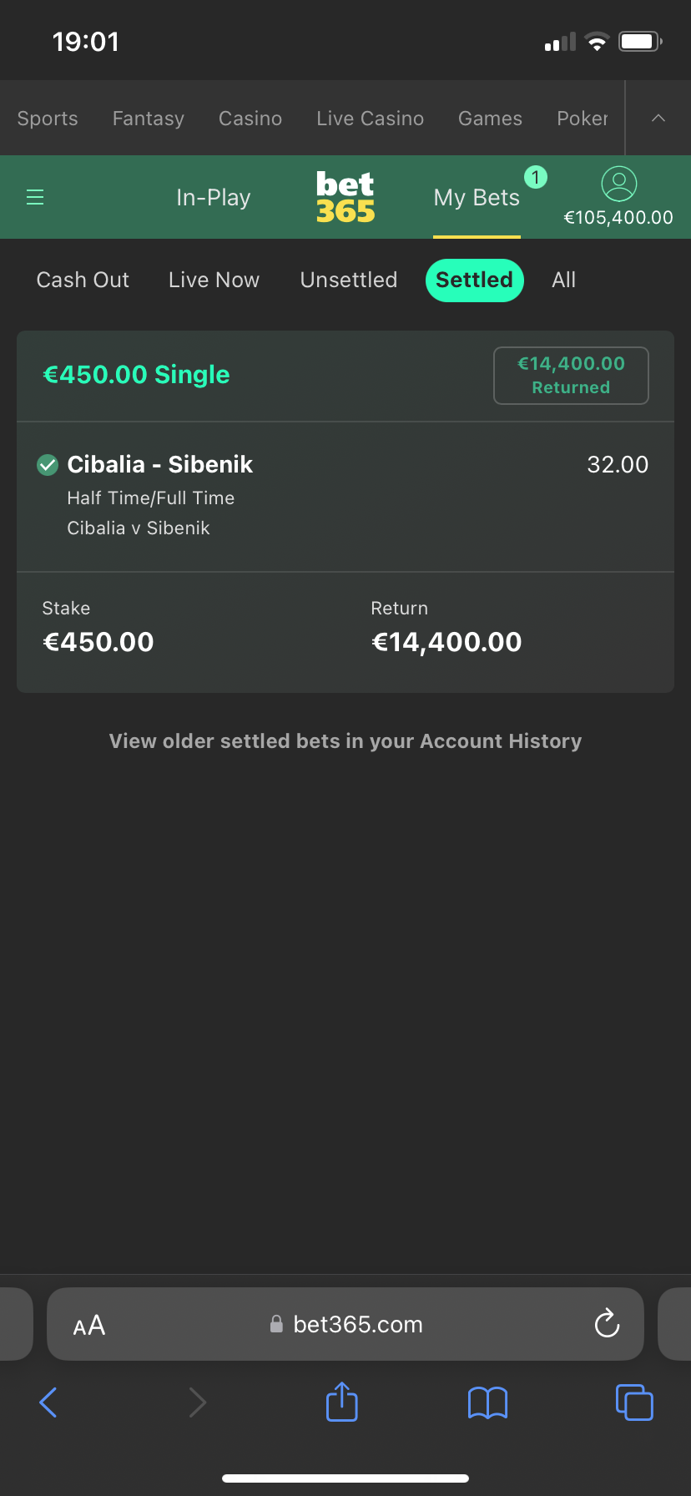Switch to the Unsettled filter
Viewport: 691px width, 1496px height.
tap(349, 280)
